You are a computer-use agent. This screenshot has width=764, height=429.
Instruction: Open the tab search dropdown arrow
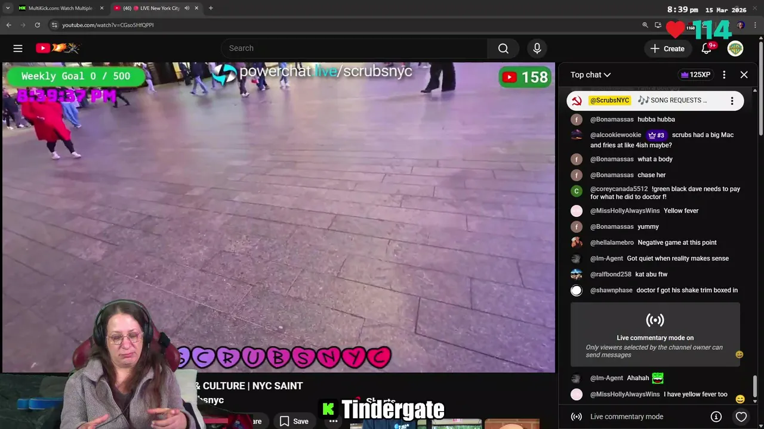coord(7,8)
